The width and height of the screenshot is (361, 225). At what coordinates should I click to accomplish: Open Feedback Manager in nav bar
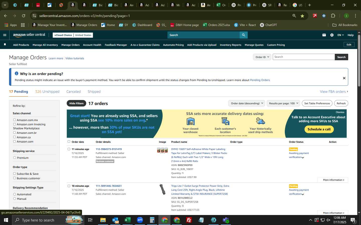pos(116,45)
